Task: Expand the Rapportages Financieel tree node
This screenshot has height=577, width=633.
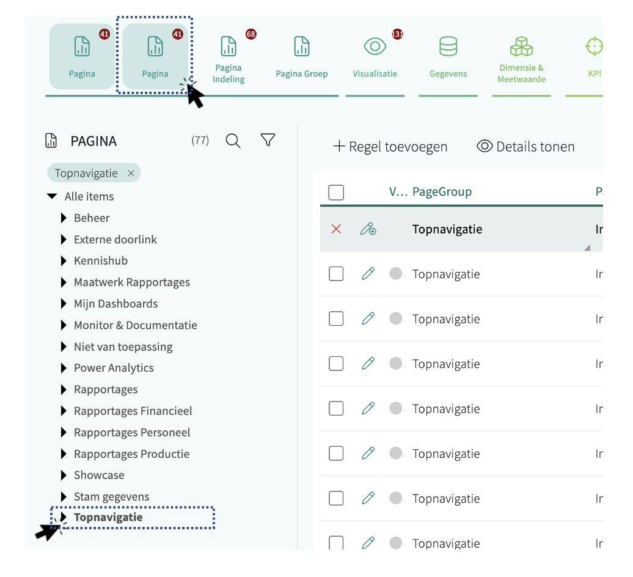Action: pos(64,411)
